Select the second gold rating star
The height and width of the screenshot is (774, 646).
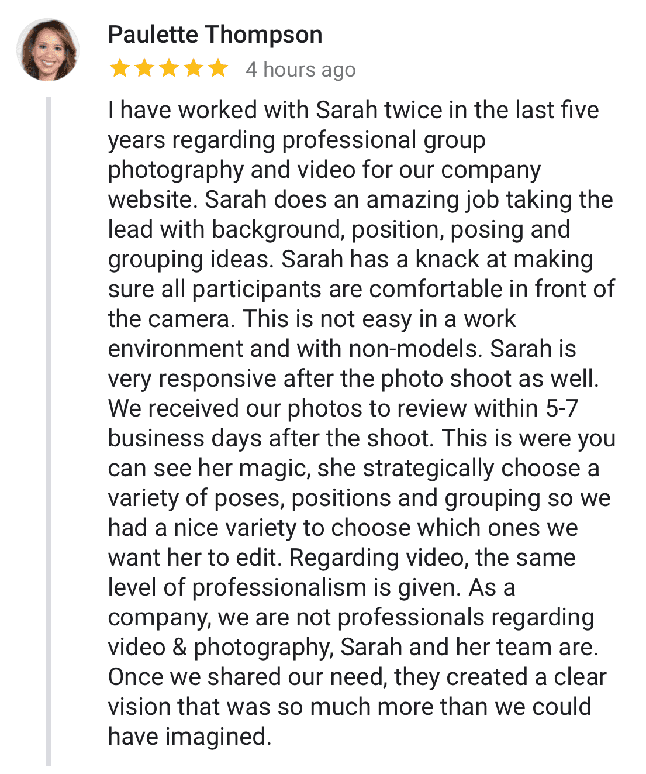144,68
